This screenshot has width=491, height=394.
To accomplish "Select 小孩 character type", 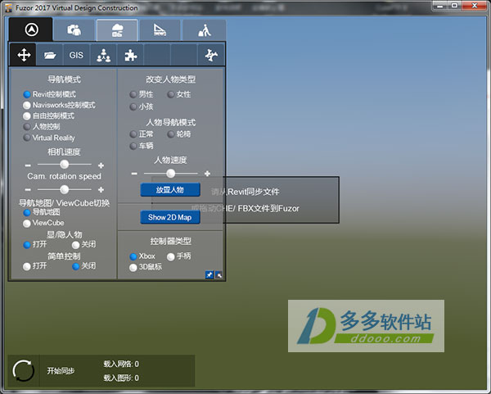I will (x=133, y=106).
